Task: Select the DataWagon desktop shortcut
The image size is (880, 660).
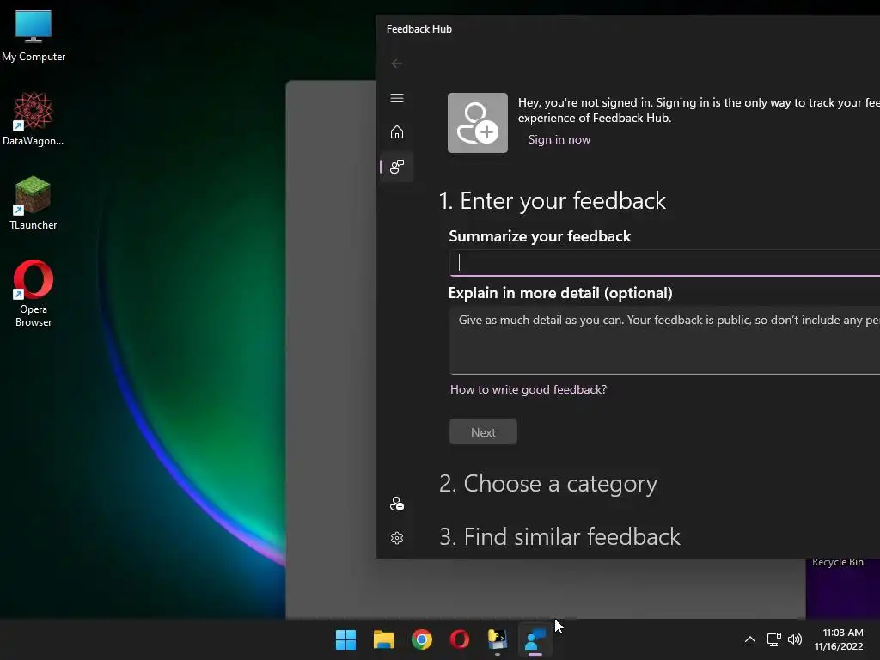Action: click(34, 119)
